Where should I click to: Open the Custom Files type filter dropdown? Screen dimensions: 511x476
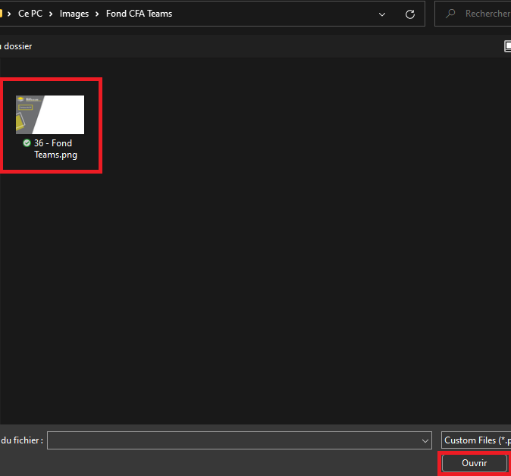click(x=476, y=440)
